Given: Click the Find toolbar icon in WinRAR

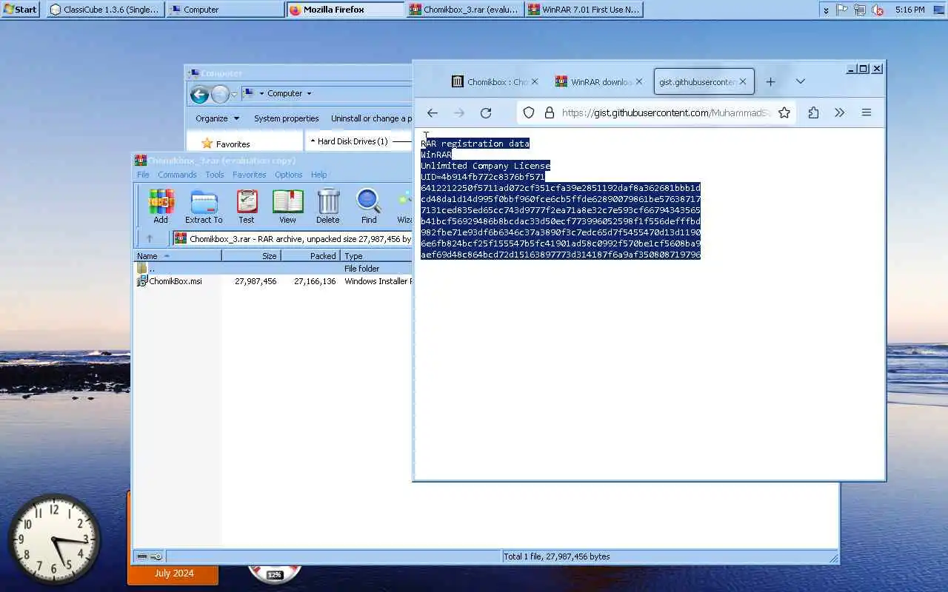Looking at the screenshot, I should pos(369,206).
